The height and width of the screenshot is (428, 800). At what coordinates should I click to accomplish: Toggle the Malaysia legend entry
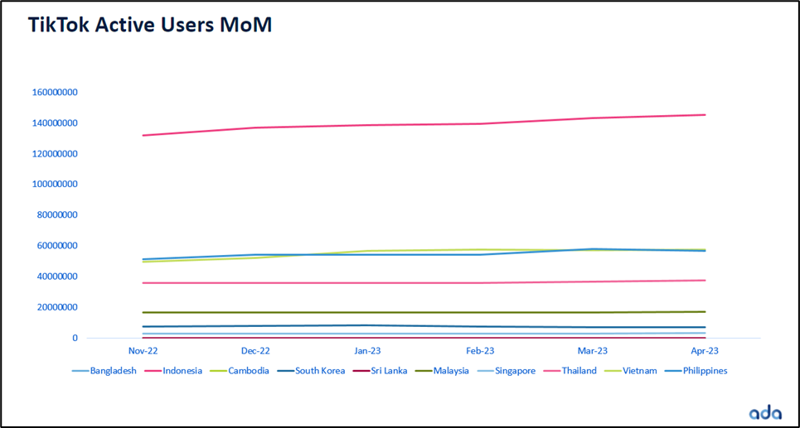point(451,371)
